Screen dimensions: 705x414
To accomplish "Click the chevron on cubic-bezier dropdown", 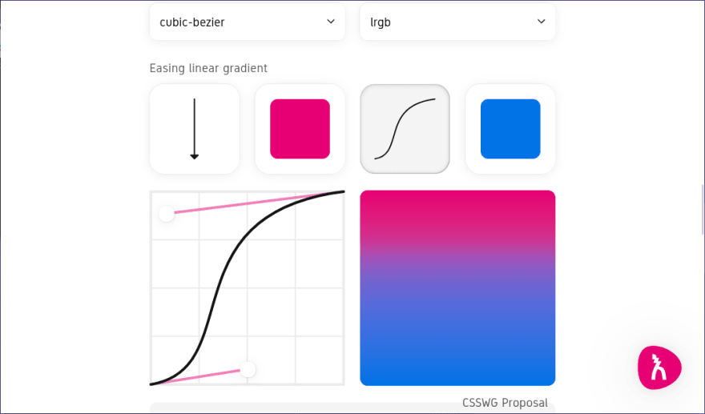I will coord(330,22).
